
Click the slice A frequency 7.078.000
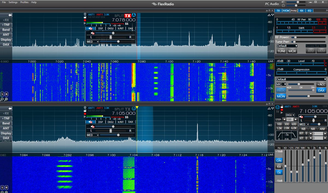point(124,20)
